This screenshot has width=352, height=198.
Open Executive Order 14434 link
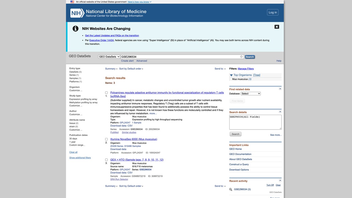[101, 40]
